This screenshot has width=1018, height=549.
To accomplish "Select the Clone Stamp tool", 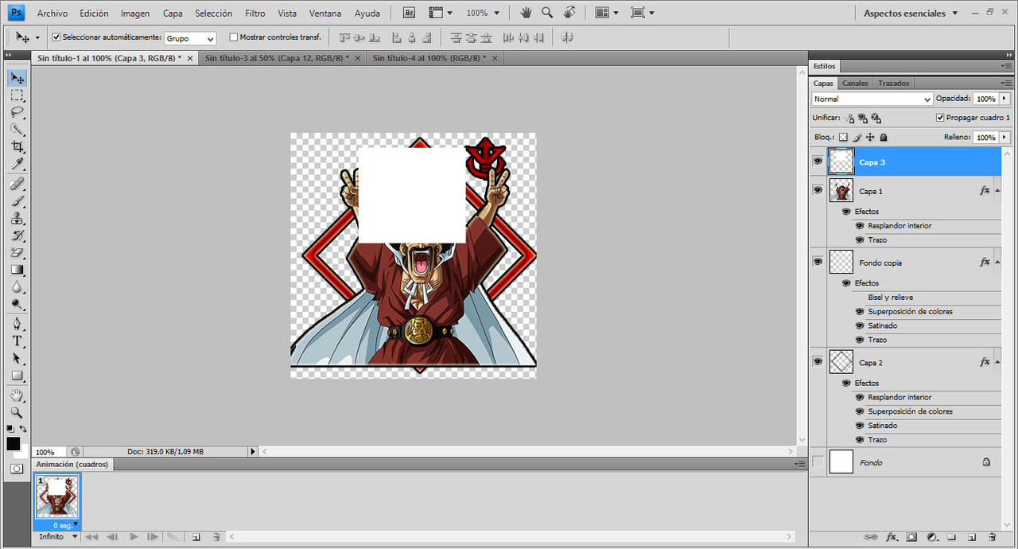I will click(x=17, y=218).
